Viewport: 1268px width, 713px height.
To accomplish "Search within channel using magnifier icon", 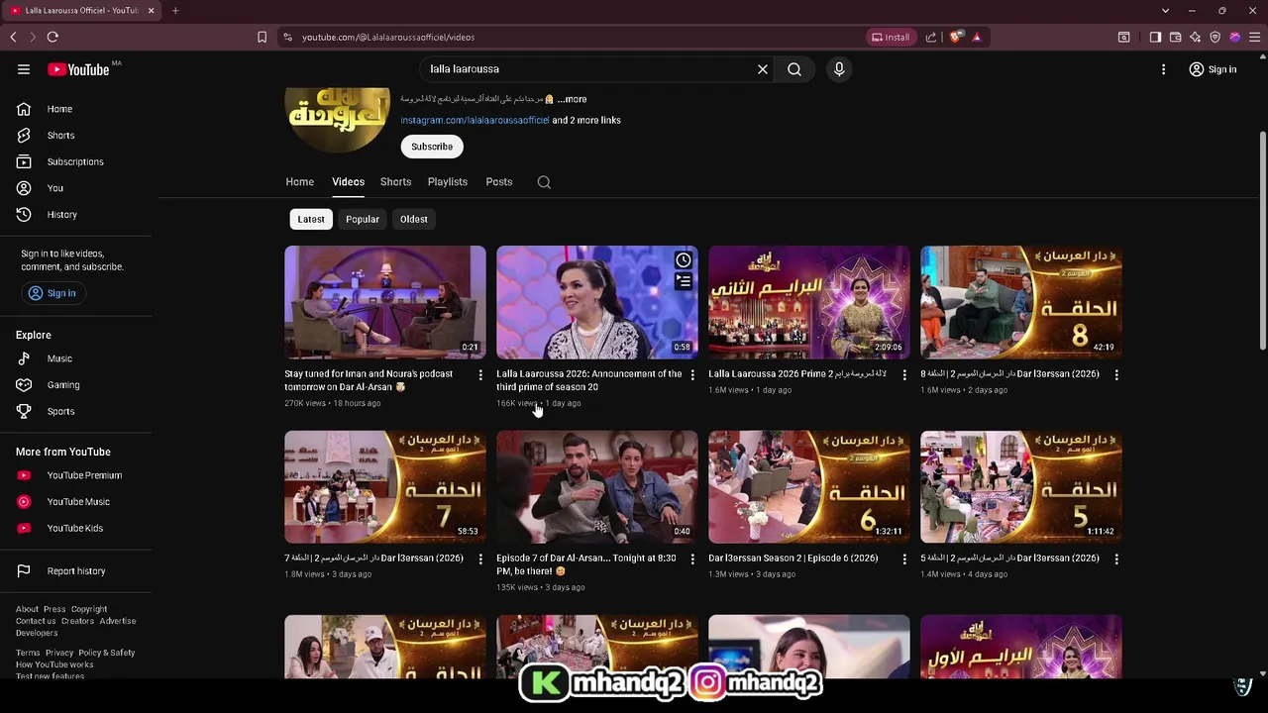I will coord(544,182).
